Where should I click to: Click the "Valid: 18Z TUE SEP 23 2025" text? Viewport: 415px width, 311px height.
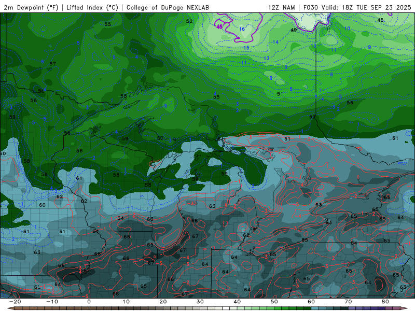(366, 7)
